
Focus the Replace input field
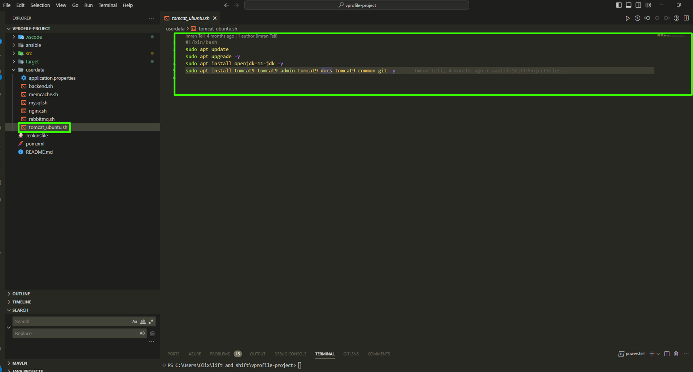click(x=75, y=333)
